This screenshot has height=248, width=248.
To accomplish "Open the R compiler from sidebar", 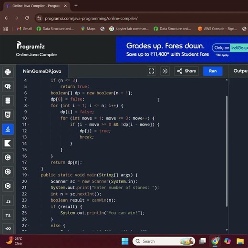I will point(8,86).
